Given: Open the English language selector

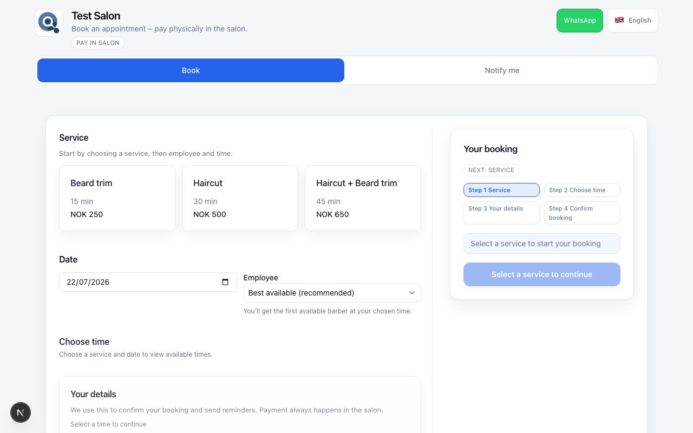Looking at the screenshot, I should [633, 21].
